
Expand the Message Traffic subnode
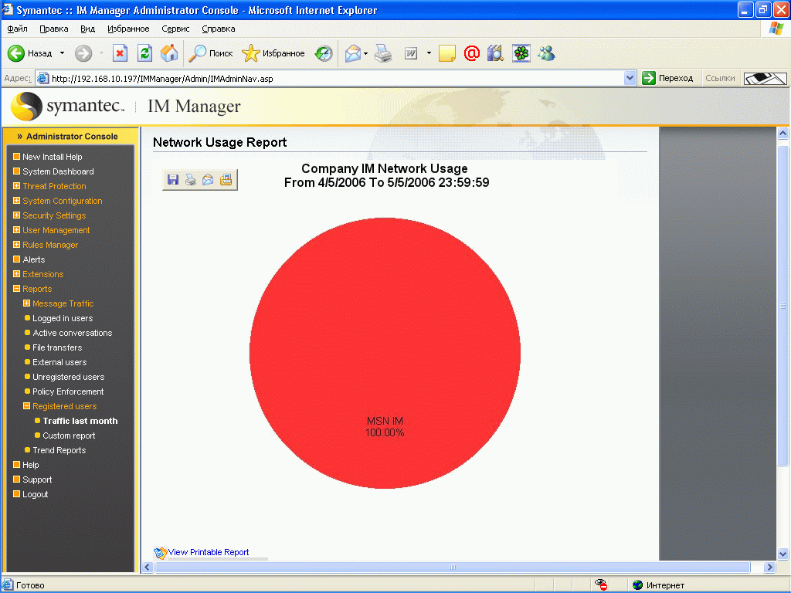[x=27, y=303]
